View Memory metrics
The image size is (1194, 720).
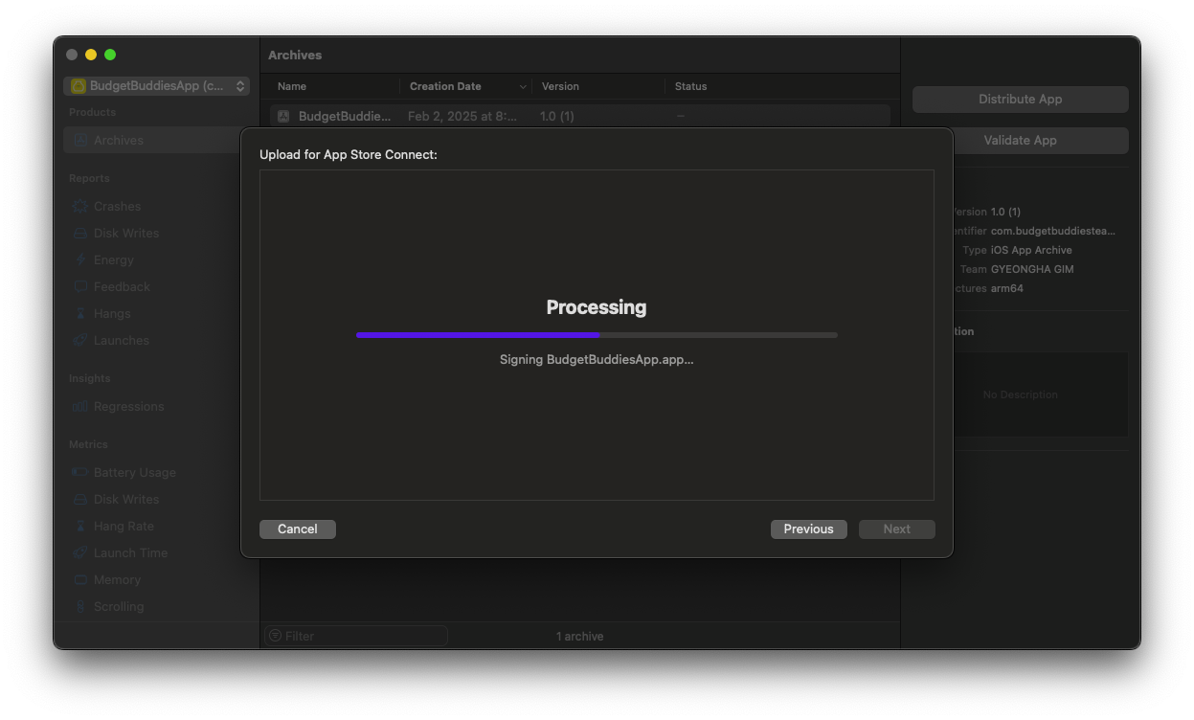point(117,579)
